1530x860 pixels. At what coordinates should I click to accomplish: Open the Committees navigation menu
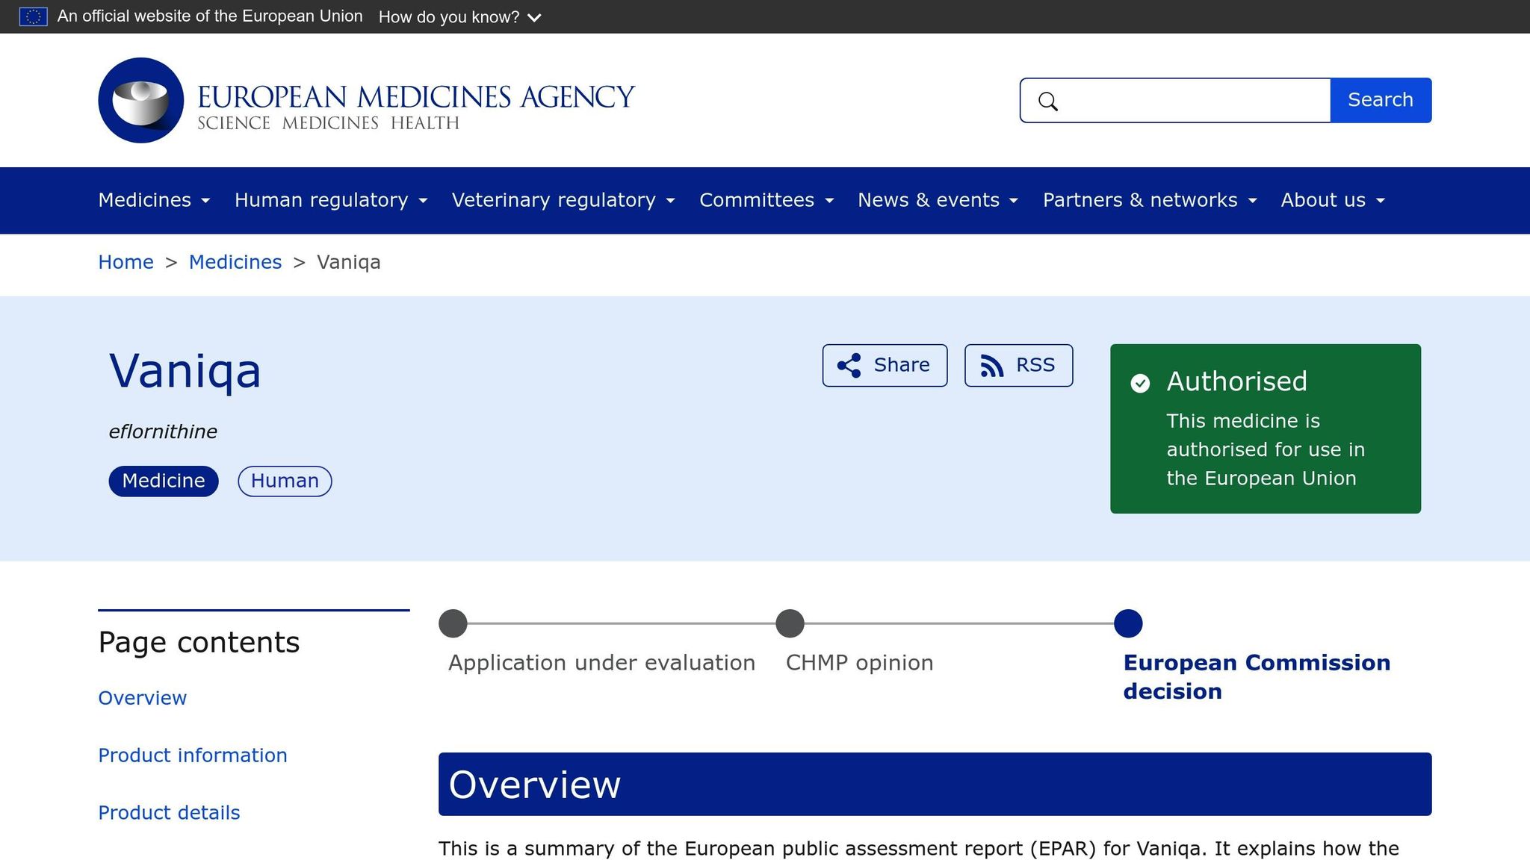[766, 200]
